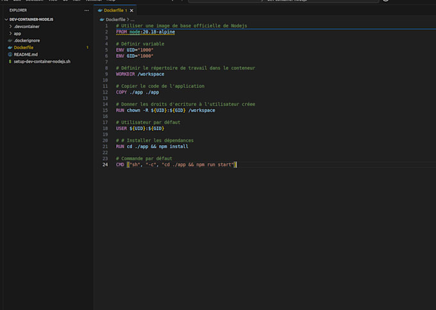Click line number 3 in the gutter
This screenshot has height=310, width=436.
(106, 38)
